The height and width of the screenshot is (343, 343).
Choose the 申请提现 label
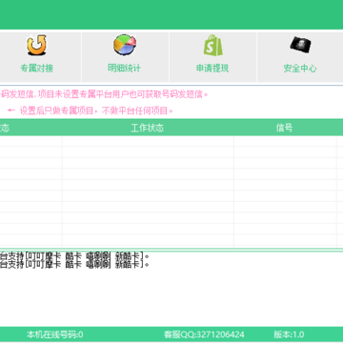click(x=212, y=68)
